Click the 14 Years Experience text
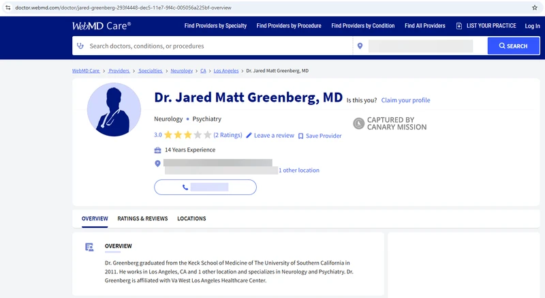This screenshot has width=545, height=298. tap(190, 150)
